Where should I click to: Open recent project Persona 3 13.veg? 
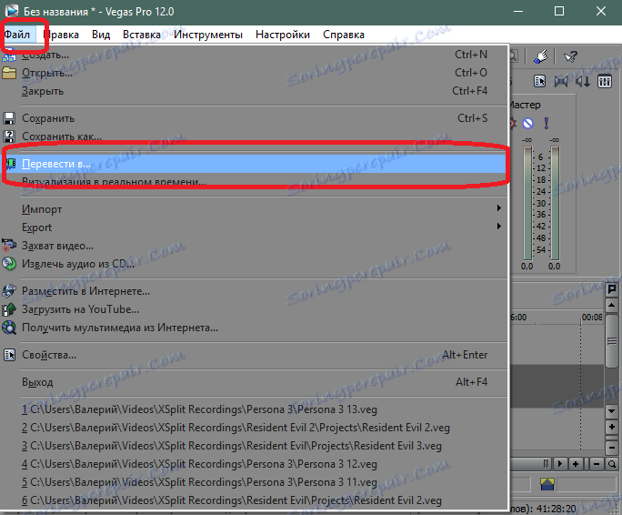coord(255,409)
